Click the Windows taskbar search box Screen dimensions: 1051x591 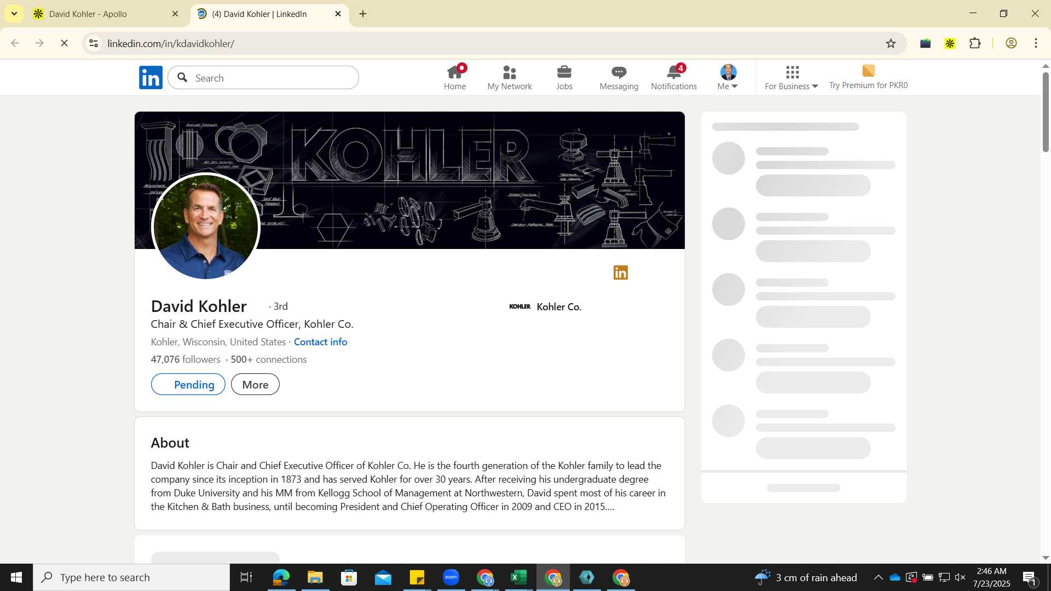(131, 577)
